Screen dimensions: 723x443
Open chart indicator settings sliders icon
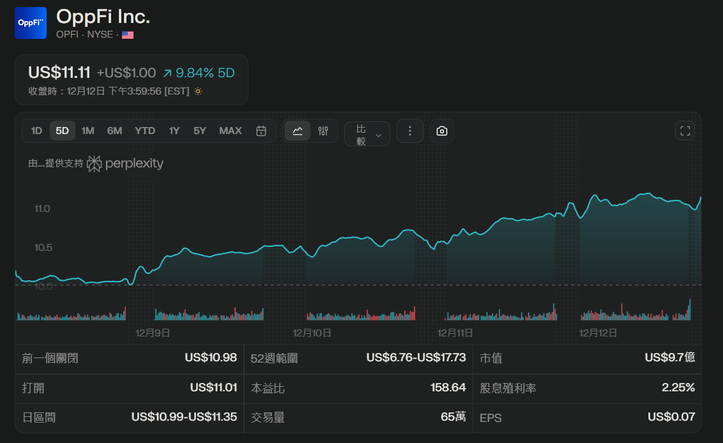[323, 131]
